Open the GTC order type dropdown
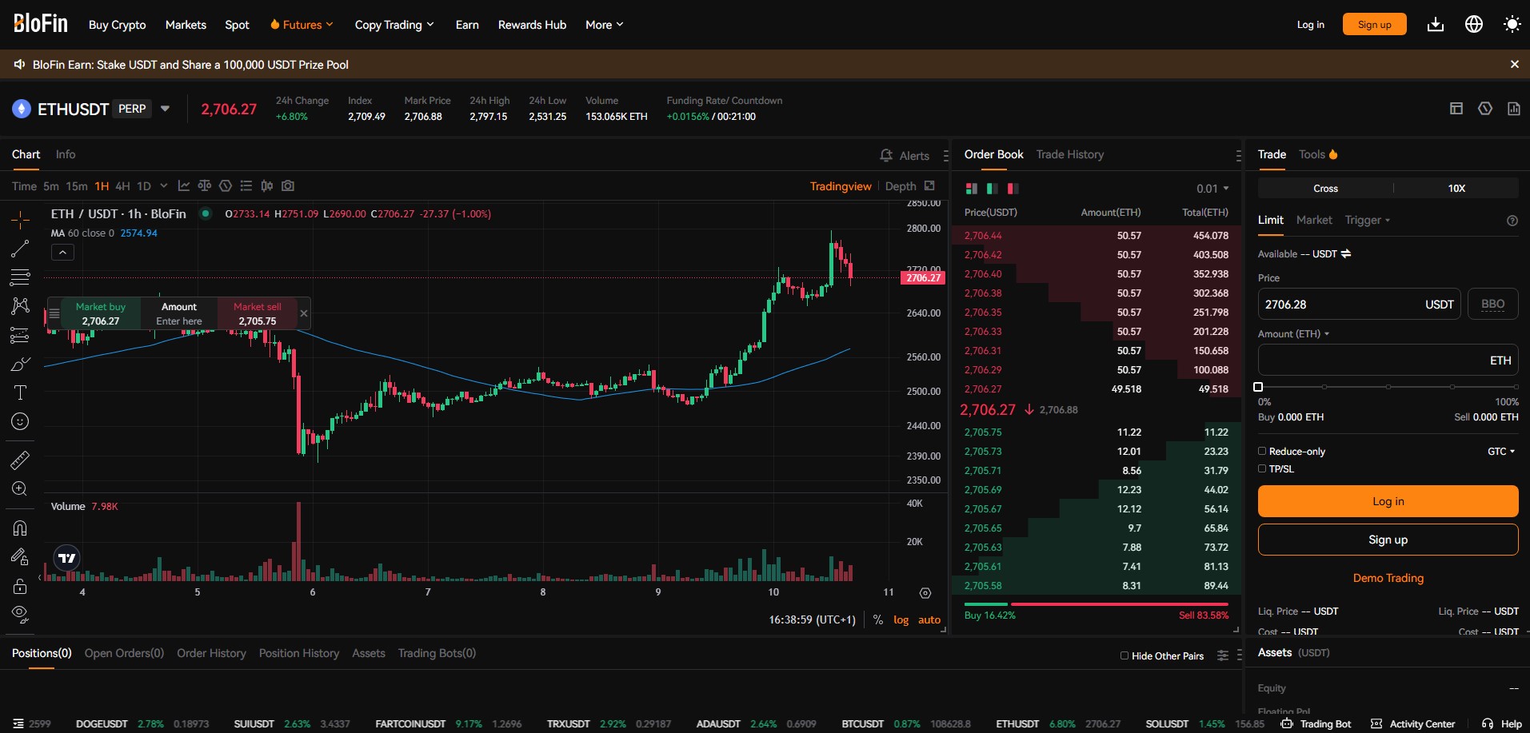 [1499, 451]
